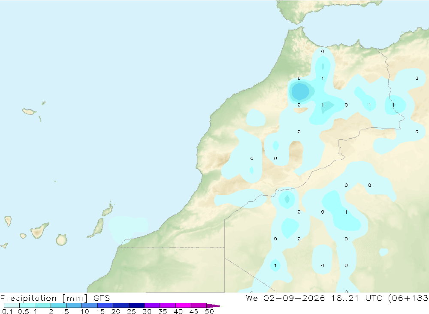Image resolution: width=429 pixels, height=314 pixels.
Task: Click the legend value "0.5"
Action: coord(23,311)
